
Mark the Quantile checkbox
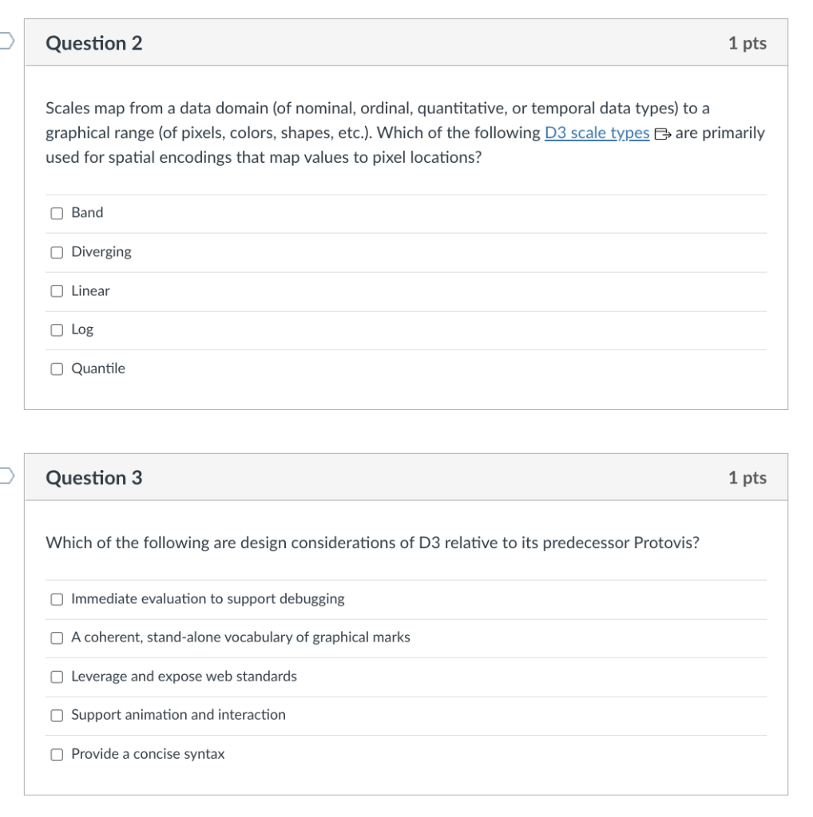(57, 369)
